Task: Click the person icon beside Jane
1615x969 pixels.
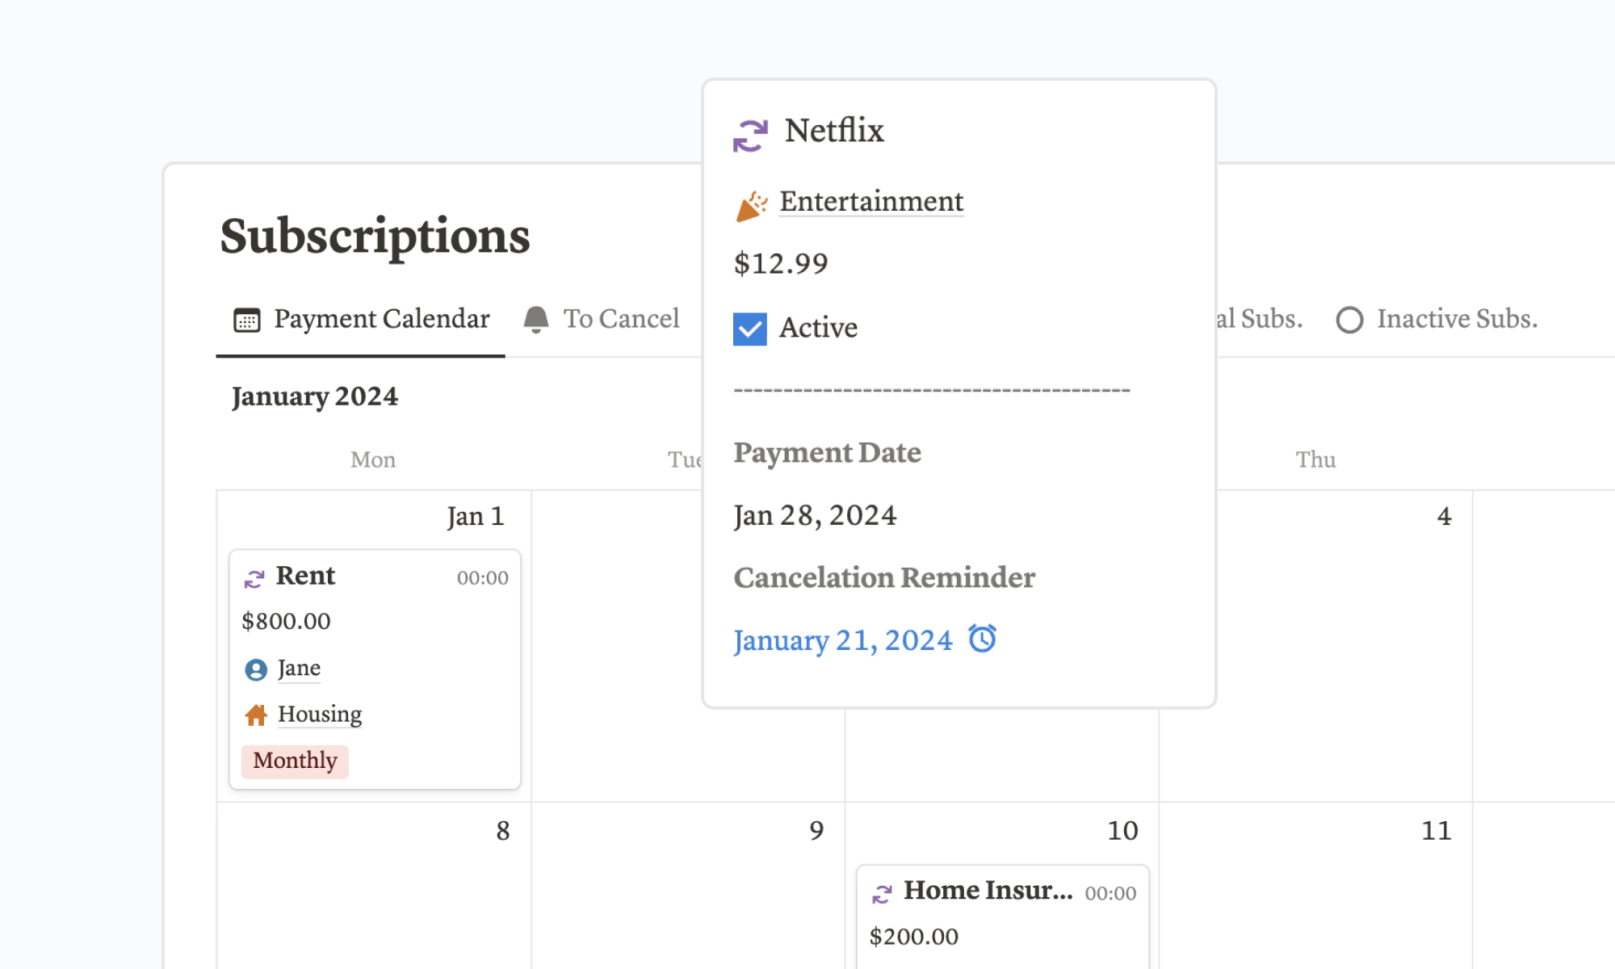Action: (256, 669)
